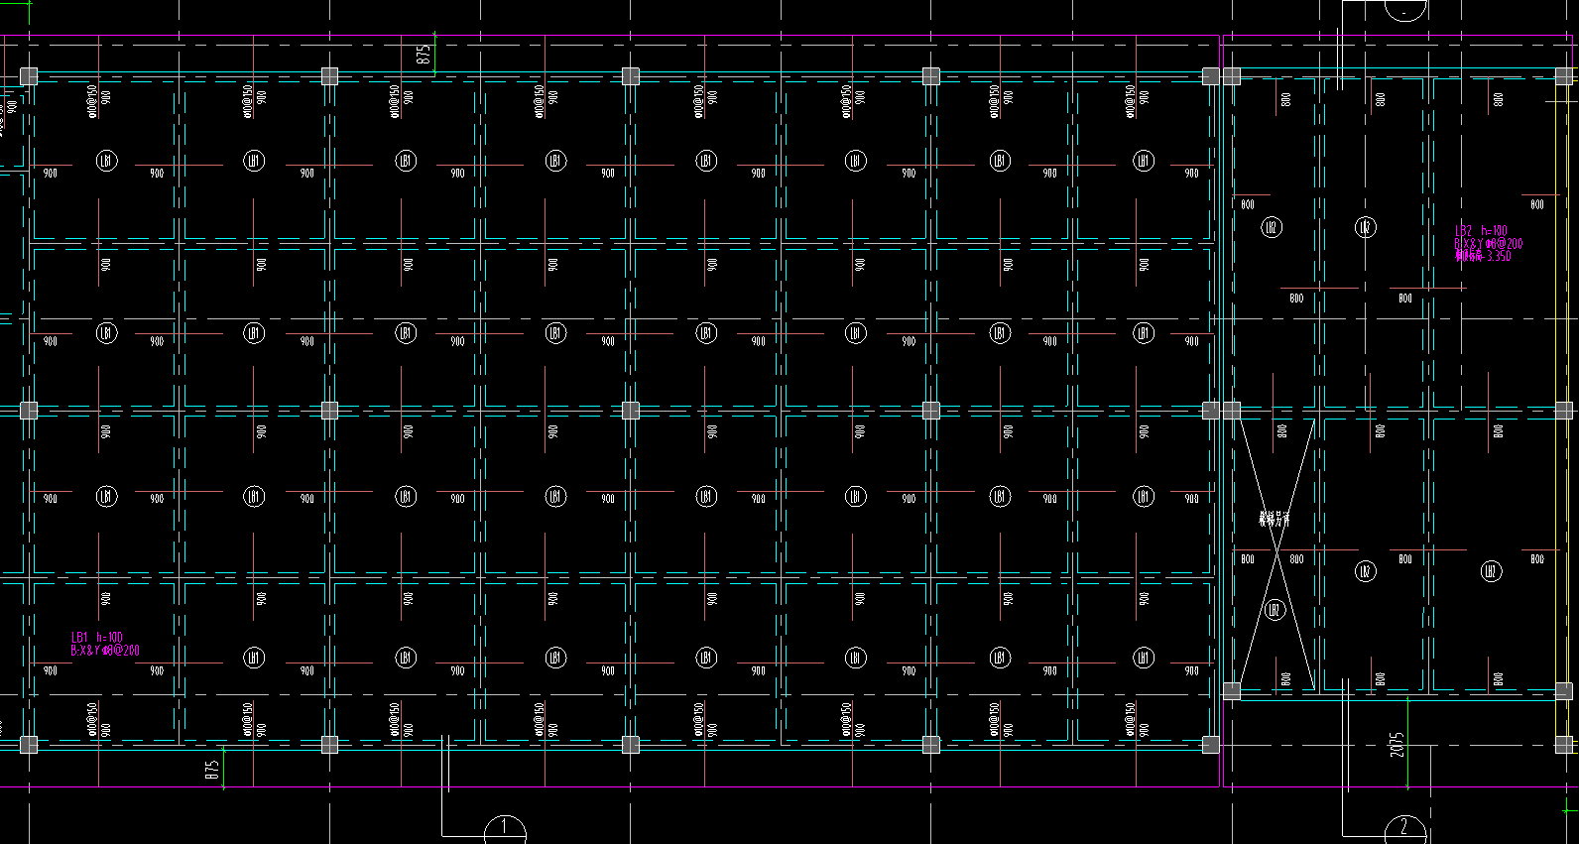The image size is (1579, 844).
Task: Select the magenta LB1 h=100 slab annotation
Action: (x=104, y=644)
